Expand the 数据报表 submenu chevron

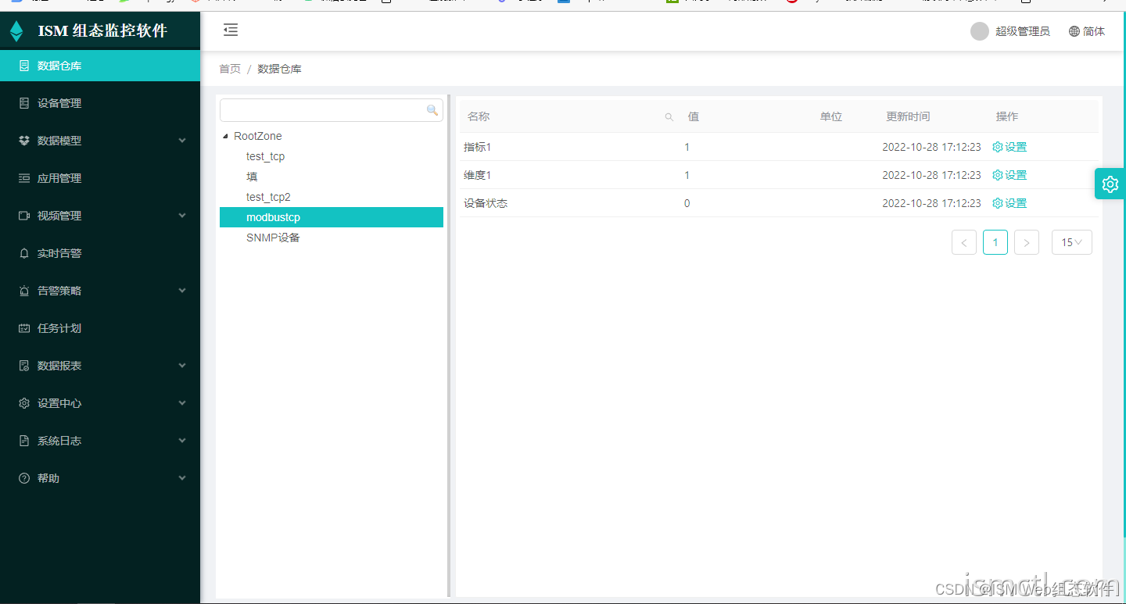tap(182, 366)
